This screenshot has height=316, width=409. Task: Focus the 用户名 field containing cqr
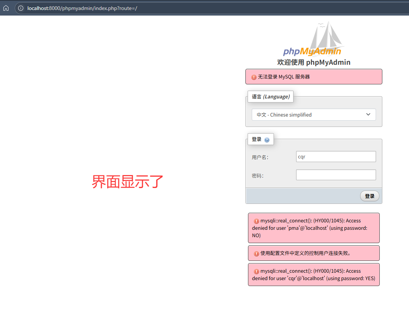(336, 157)
